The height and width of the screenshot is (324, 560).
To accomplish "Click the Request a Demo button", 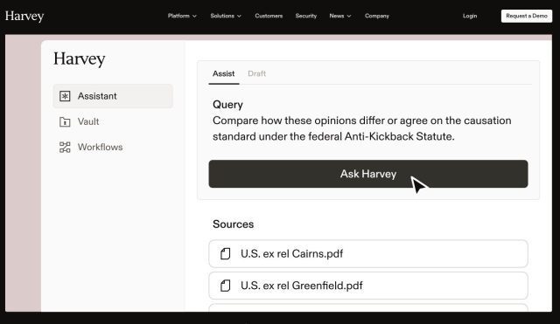I will 527,16.
